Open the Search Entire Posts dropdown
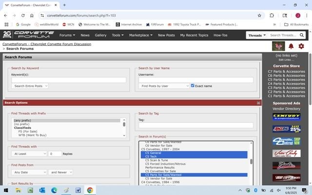312x195 pixels. pos(30,86)
